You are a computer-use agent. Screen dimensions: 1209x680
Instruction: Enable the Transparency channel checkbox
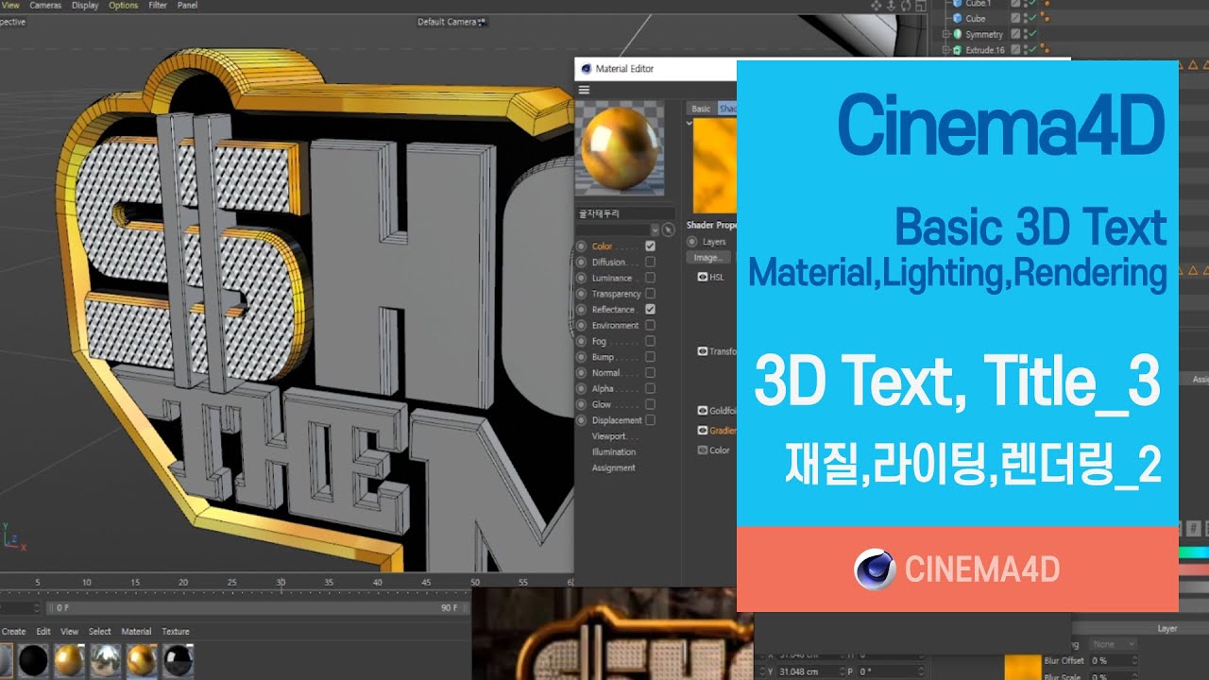(x=650, y=294)
